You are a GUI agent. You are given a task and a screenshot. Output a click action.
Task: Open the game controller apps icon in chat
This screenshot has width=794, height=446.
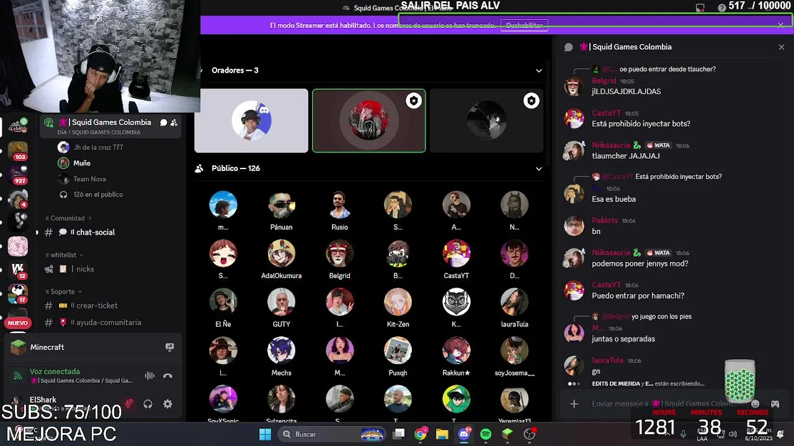click(x=775, y=404)
